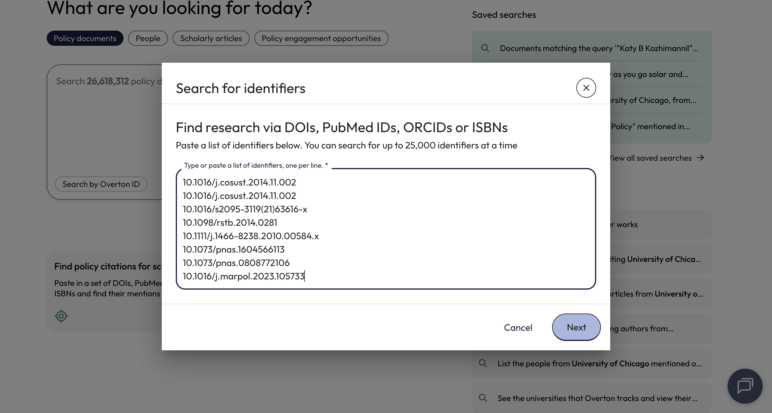Image resolution: width=772 pixels, height=413 pixels.
Task: Click Find policy citations card heading
Action: tap(108, 266)
